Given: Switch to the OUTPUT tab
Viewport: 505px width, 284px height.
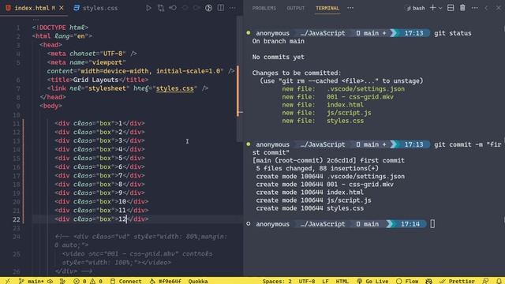Looking at the screenshot, I should click(x=296, y=9).
